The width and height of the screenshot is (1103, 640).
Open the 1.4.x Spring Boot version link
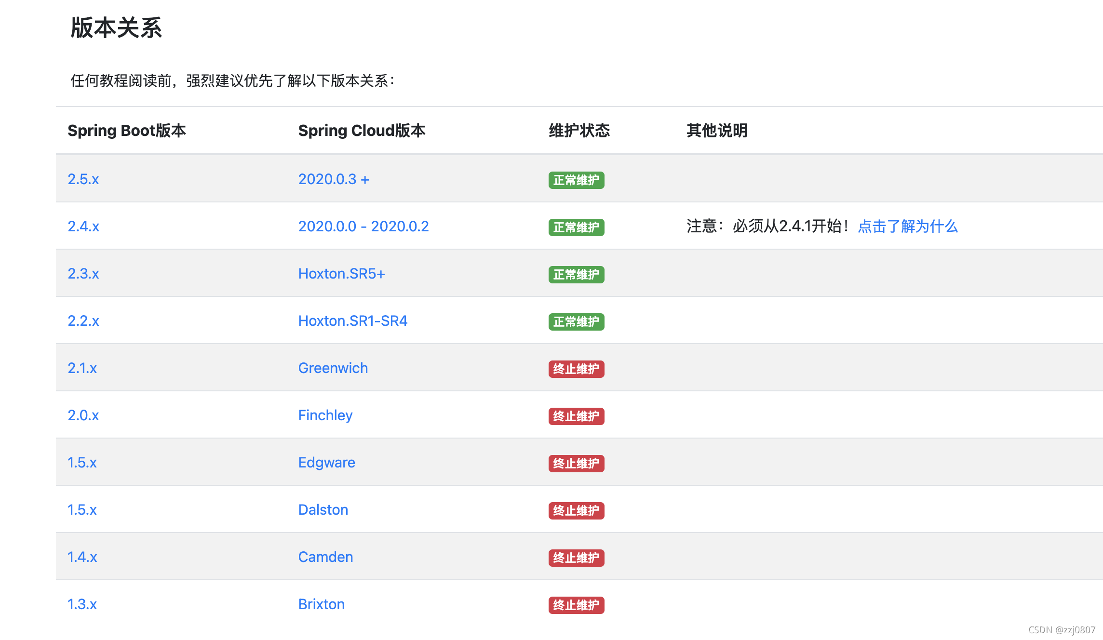pyautogui.click(x=82, y=557)
